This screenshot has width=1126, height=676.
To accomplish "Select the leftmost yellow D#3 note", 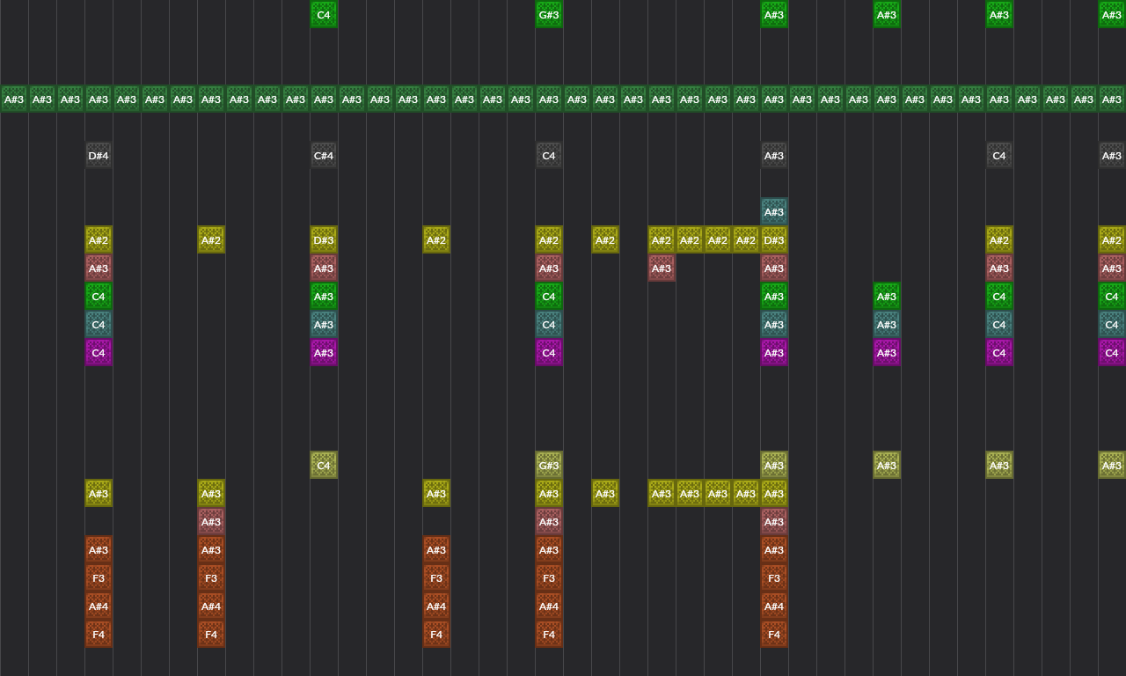I will 324,240.
